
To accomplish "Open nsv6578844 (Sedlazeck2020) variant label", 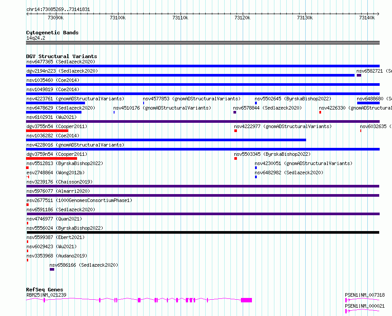I will point(267,108).
